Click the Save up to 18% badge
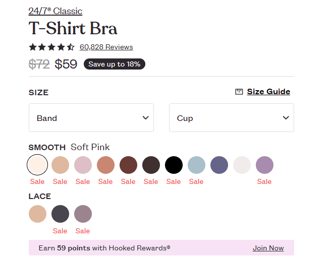 (x=115, y=64)
